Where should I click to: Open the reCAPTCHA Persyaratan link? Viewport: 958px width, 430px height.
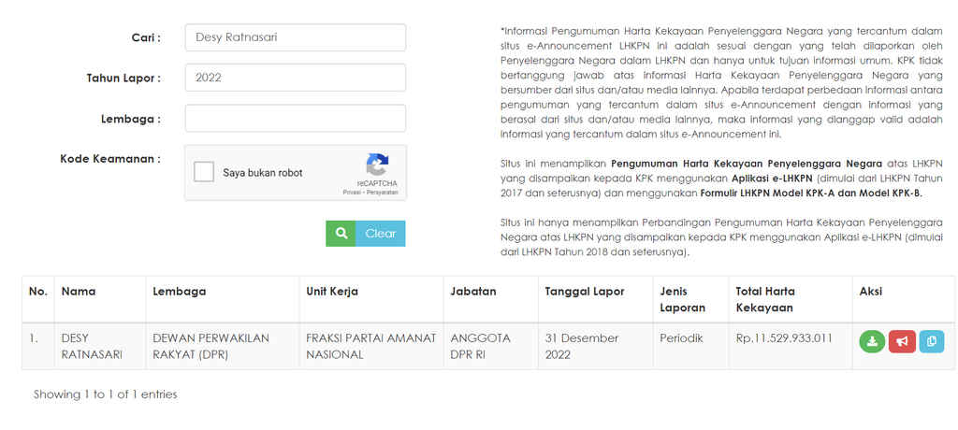tap(382, 193)
